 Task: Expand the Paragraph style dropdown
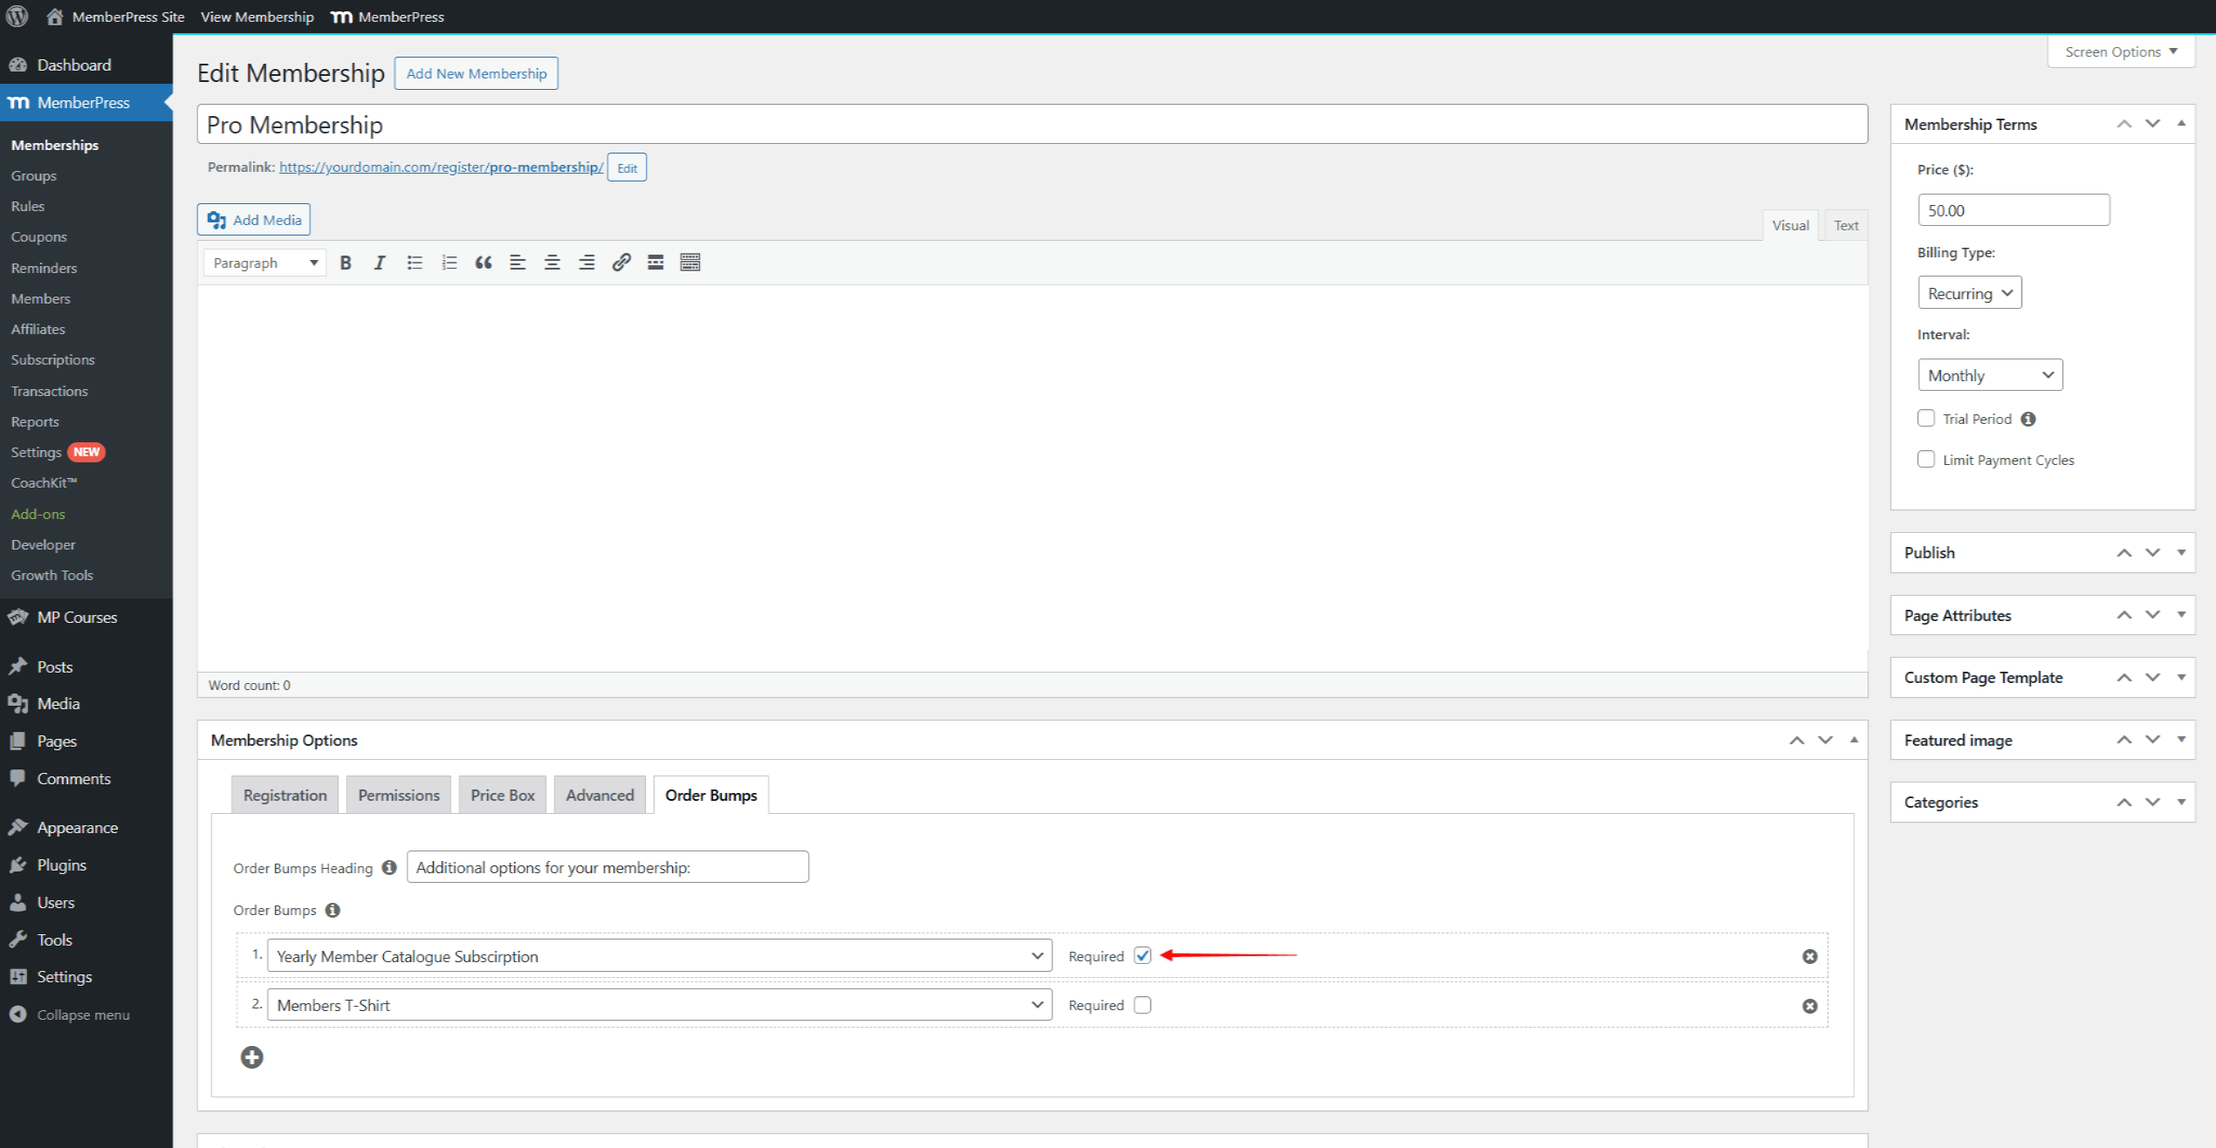click(264, 262)
